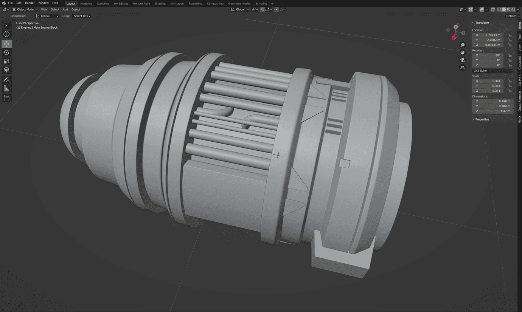The height and width of the screenshot is (312, 522).
Task: Select the Select Box tool
Action: pos(6,25)
